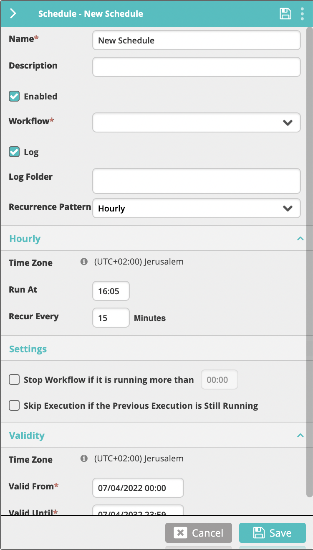Open the Recurrence Pattern dropdown
Image resolution: width=313 pixels, height=550 pixels.
point(197,208)
